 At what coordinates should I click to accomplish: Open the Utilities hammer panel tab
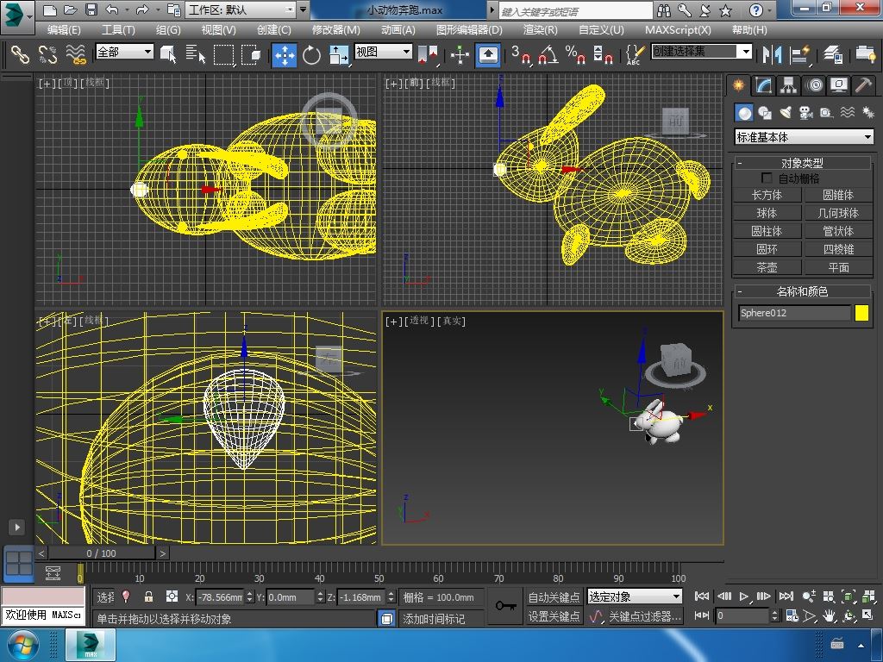[863, 85]
